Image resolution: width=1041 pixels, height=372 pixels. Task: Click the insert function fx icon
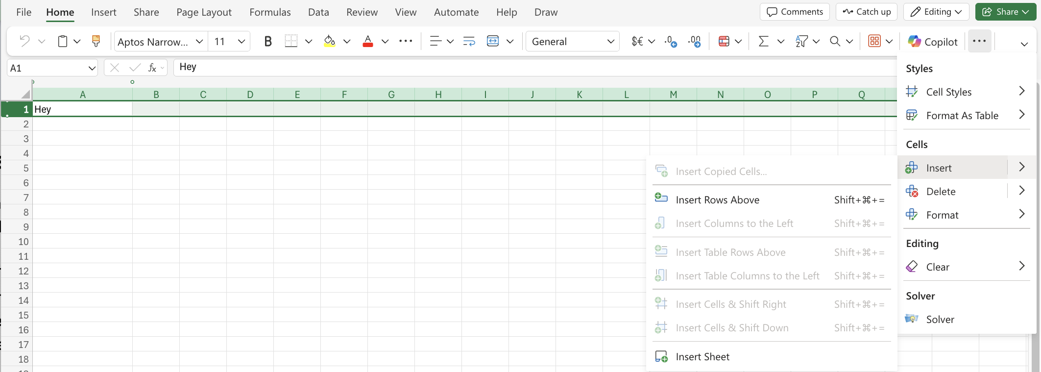(152, 68)
